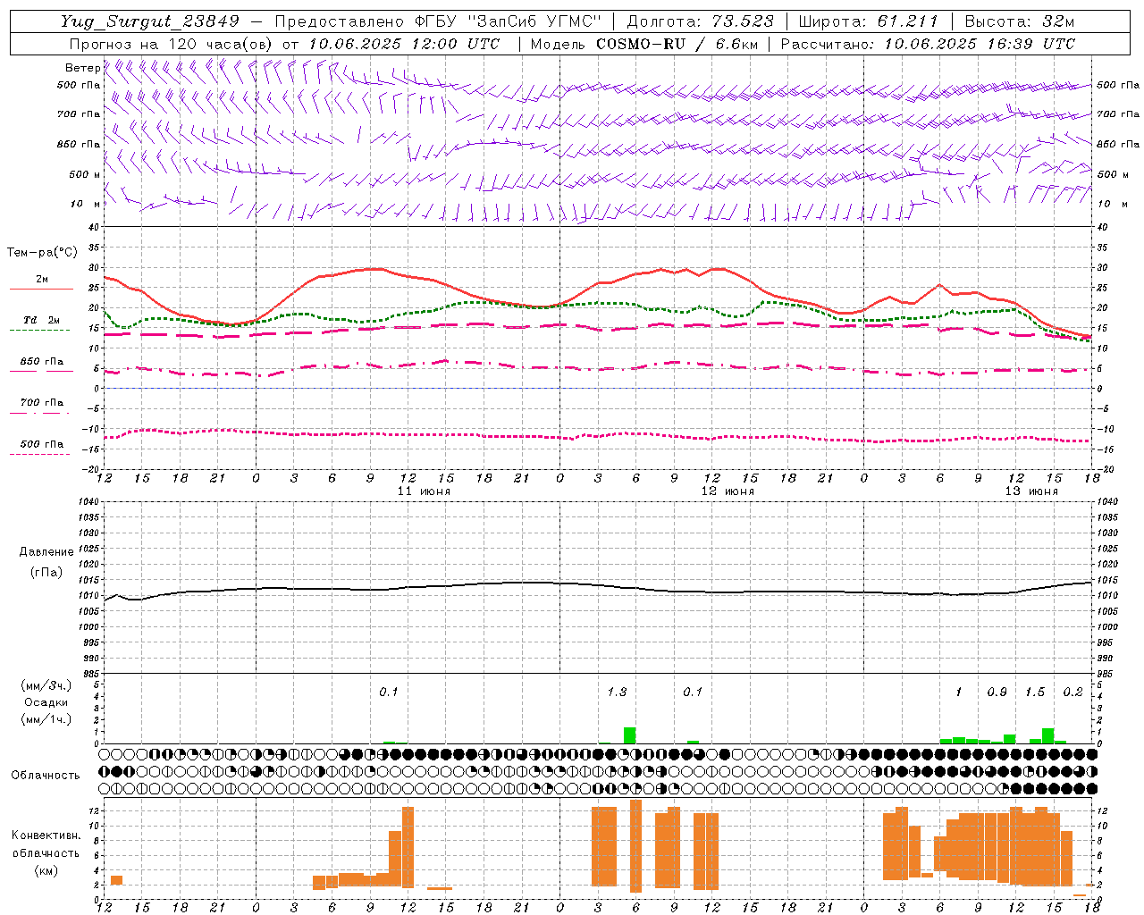Screen dimensions: 1144x915
Task: Click the Ветер wind panel label
Action: (x=82, y=68)
